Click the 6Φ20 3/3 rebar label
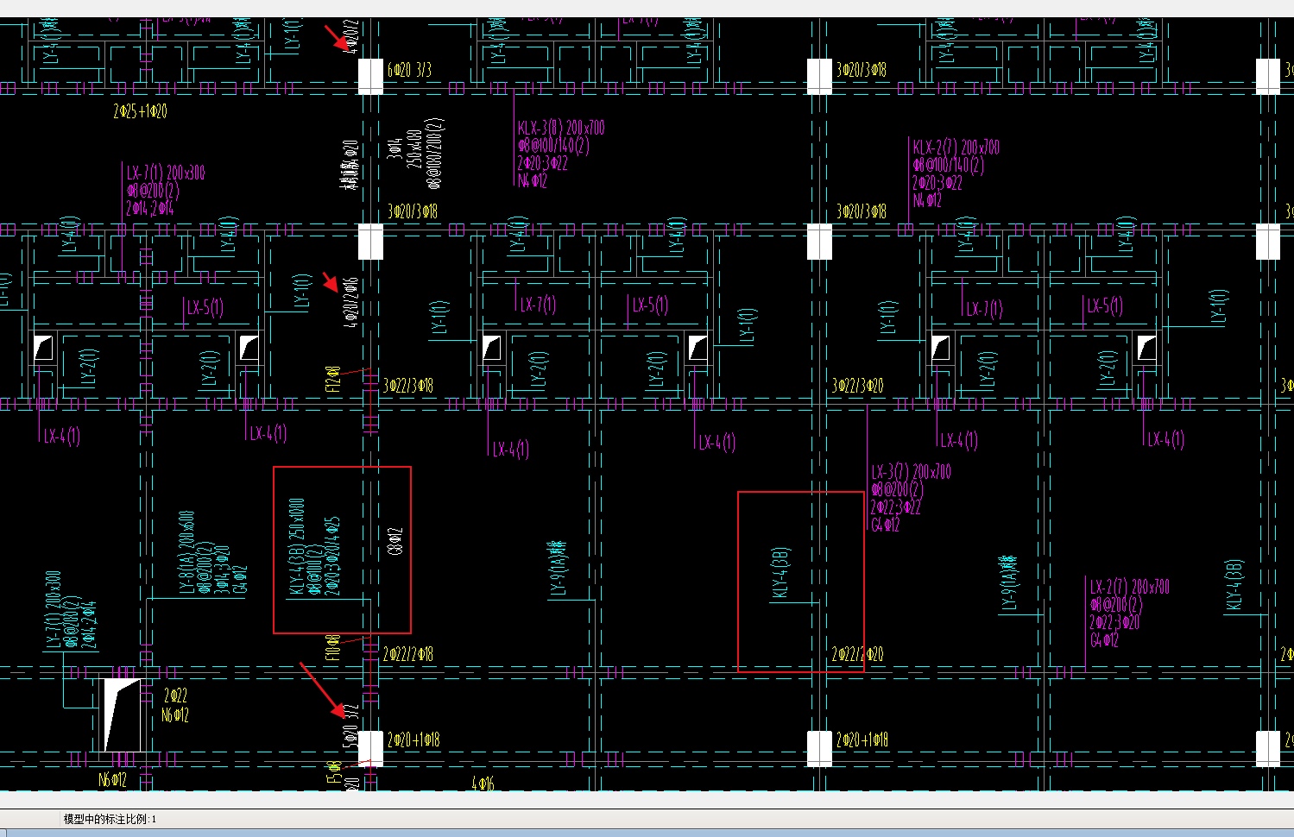The height and width of the screenshot is (837, 1294). (x=410, y=70)
